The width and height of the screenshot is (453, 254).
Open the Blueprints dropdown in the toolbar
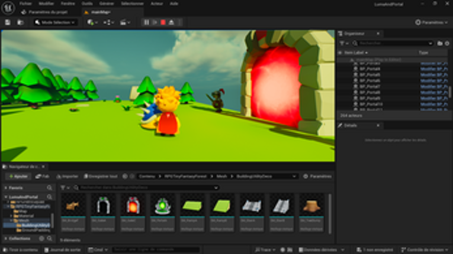click(109, 22)
